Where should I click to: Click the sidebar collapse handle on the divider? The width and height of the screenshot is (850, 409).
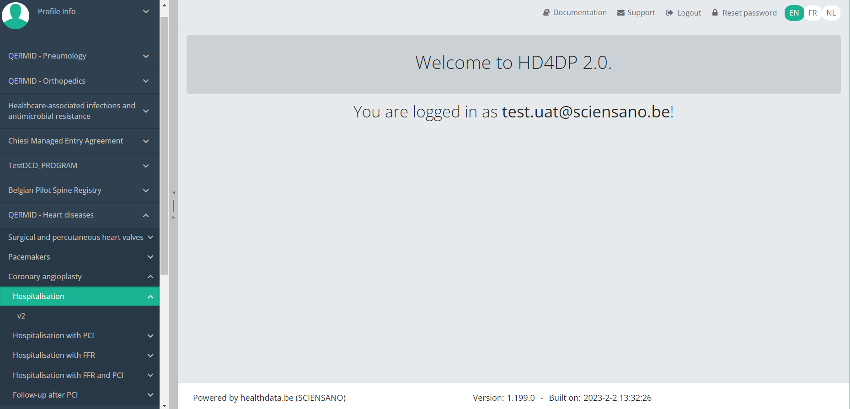(173, 205)
